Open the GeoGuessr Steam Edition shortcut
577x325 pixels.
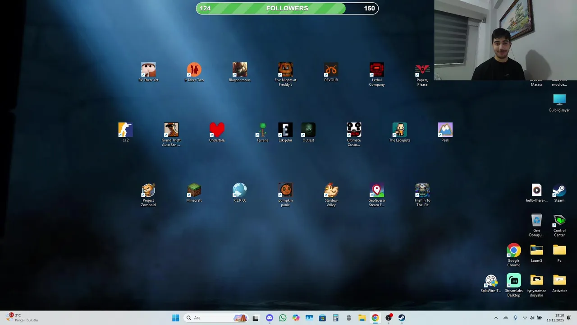pyautogui.click(x=377, y=195)
